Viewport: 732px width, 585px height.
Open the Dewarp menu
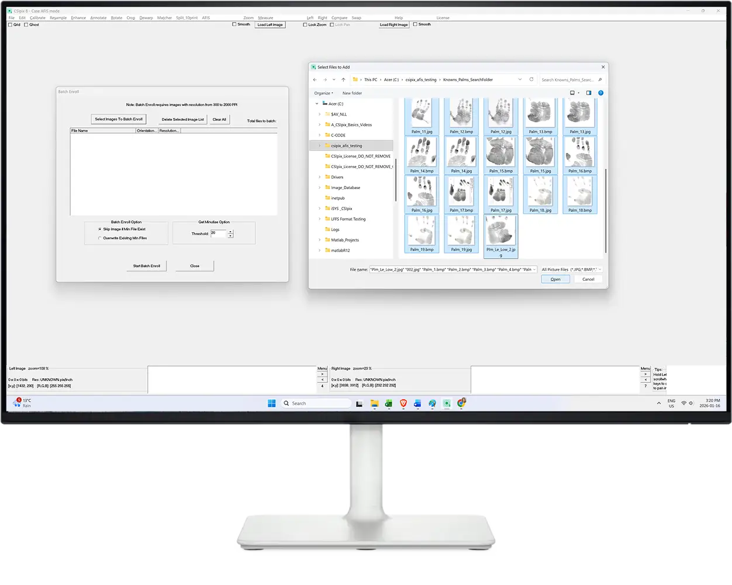pos(146,18)
